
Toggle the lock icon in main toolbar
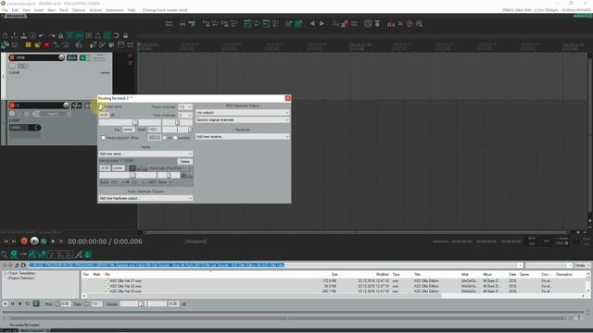(x=126, y=35)
